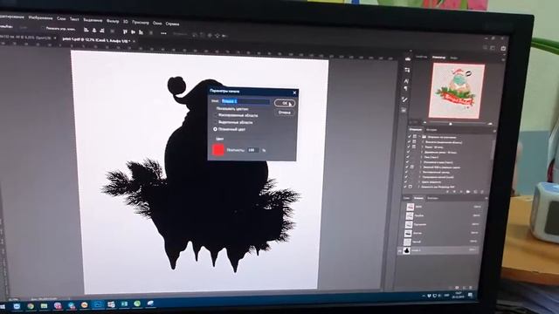Open the Навигатор panel flyout menu
Screen dimensions: 559x314
503,59
